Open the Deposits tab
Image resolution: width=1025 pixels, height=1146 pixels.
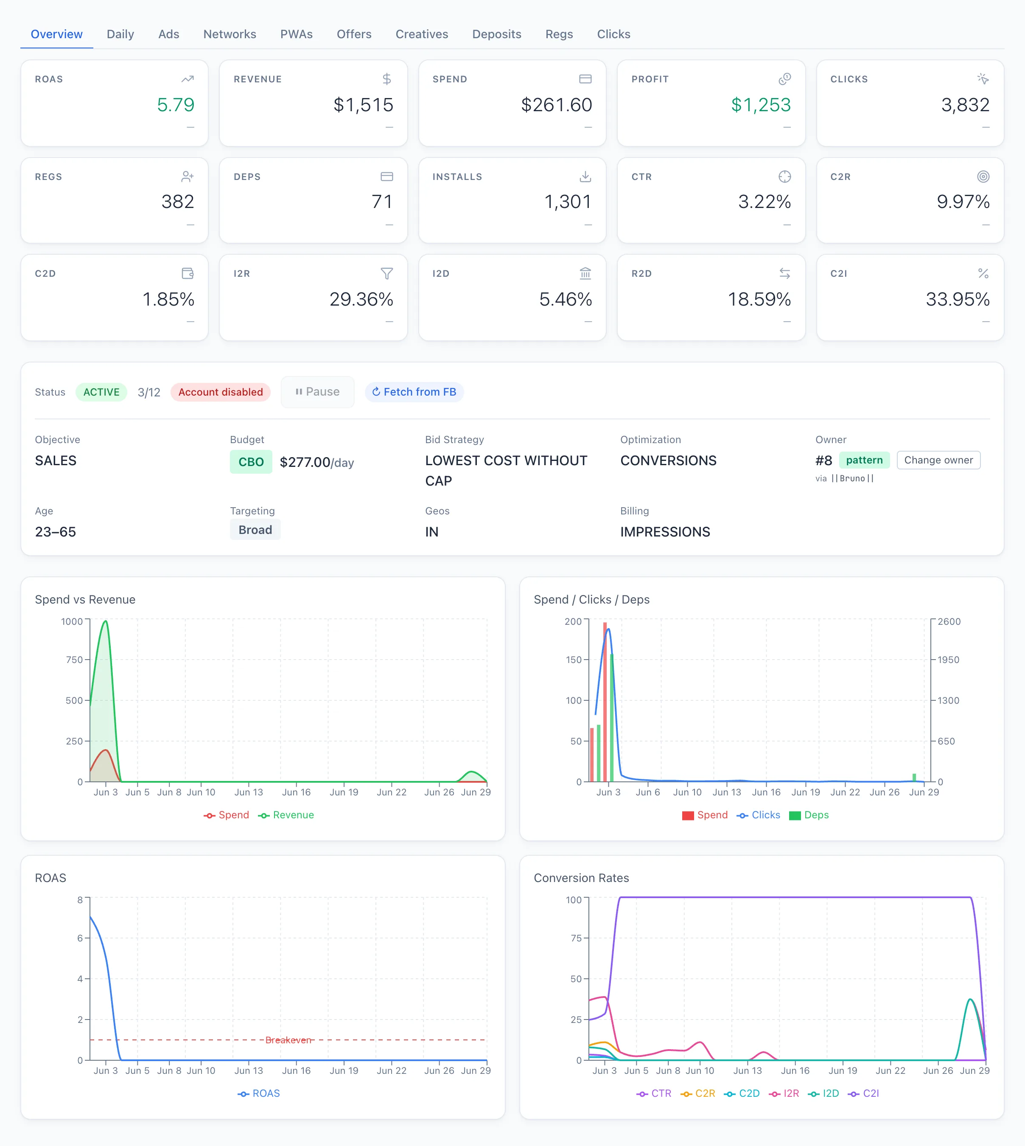[x=497, y=34]
